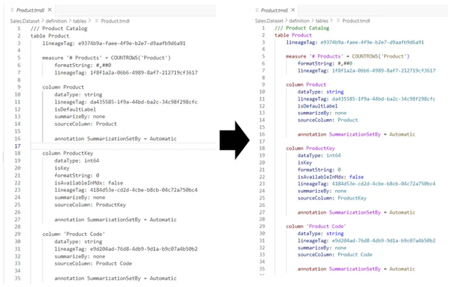This screenshot has height=287, width=465.
Task: Open tables breadcrumb in the left editor
Action: pyautogui.click(x=79, y=21)
